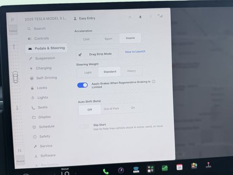The image size is (233, 175).
Task: Toggle Apply Brakes When Regenerative Braking Is Limited
Action: point(83,85)
